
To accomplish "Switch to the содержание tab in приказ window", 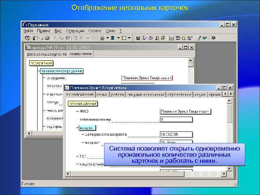I will pos(81,54).
